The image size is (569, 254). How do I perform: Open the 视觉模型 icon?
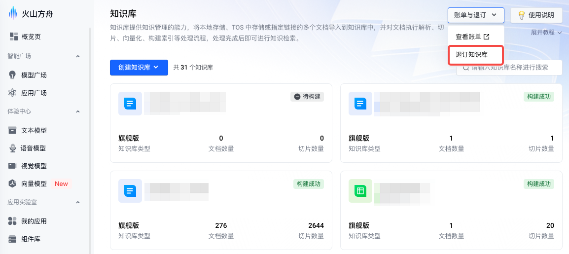(13, 166)
